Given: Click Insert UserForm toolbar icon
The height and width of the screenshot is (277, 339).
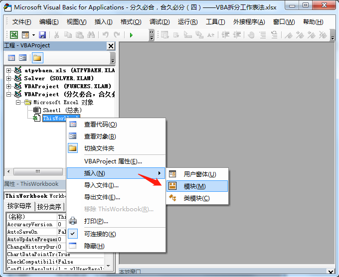Looking at the screenshot, I should coord(25,35).
